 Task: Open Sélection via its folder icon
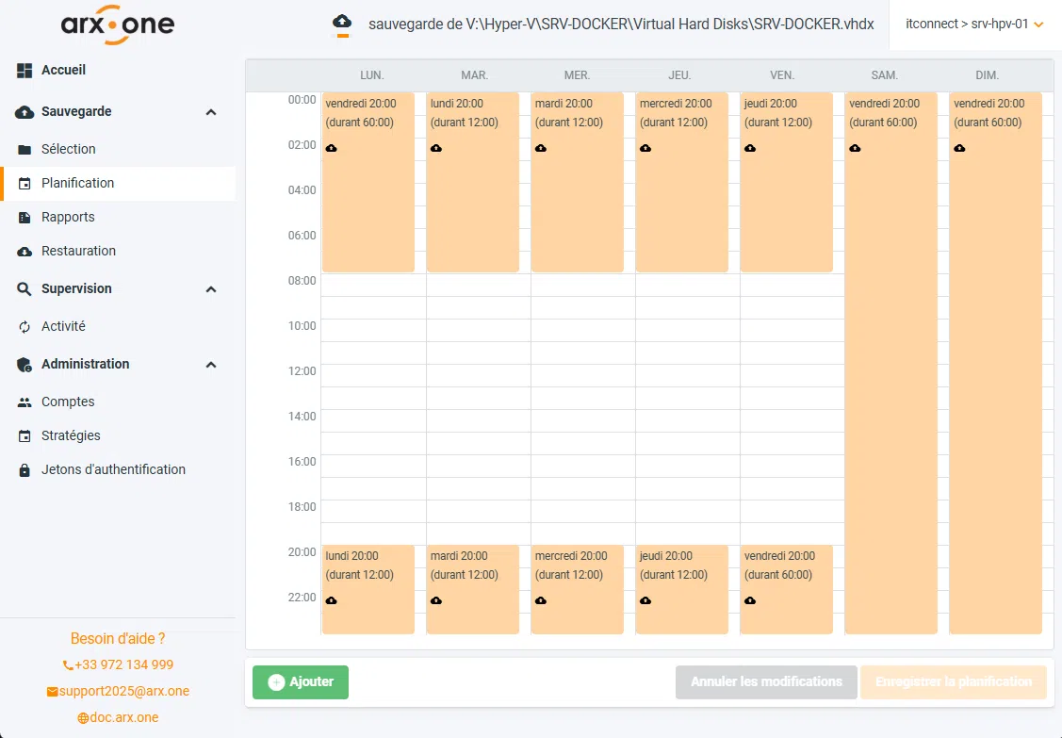coord(24,149)
